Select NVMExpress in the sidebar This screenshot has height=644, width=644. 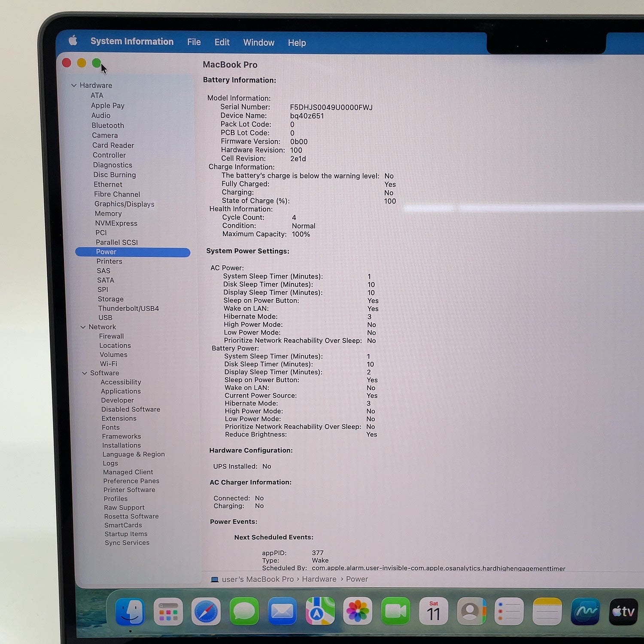(x=116, y=223)
